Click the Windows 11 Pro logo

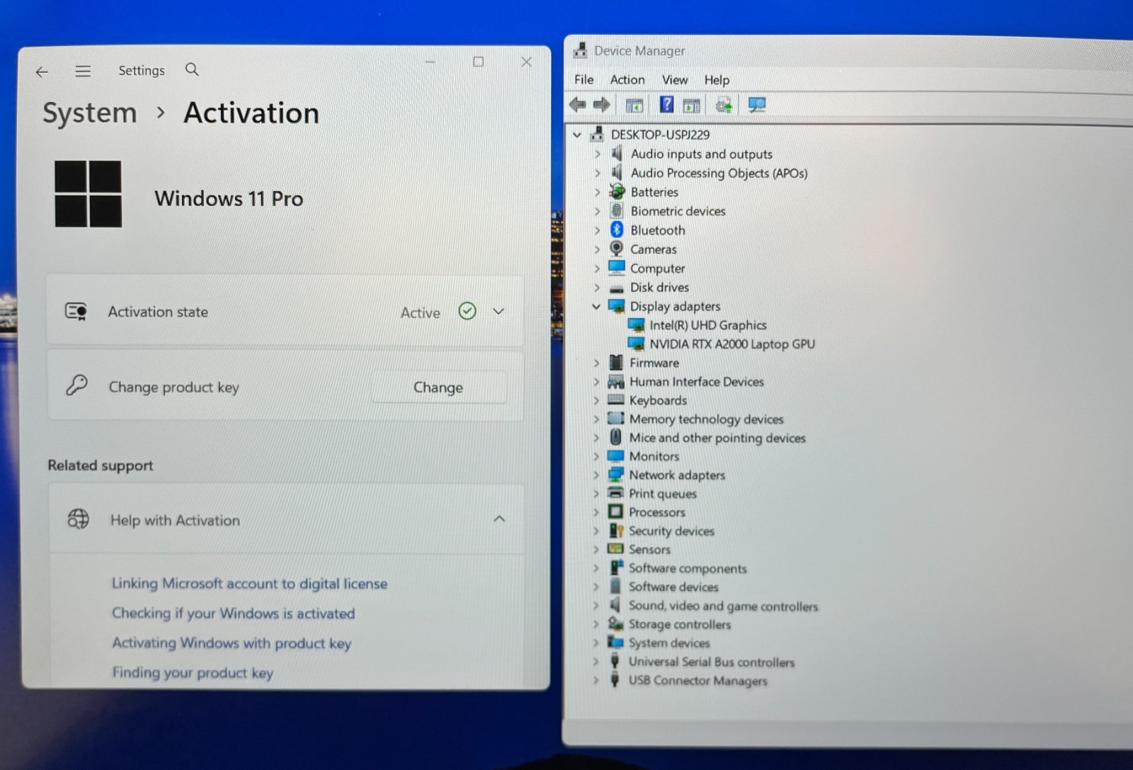89,194
